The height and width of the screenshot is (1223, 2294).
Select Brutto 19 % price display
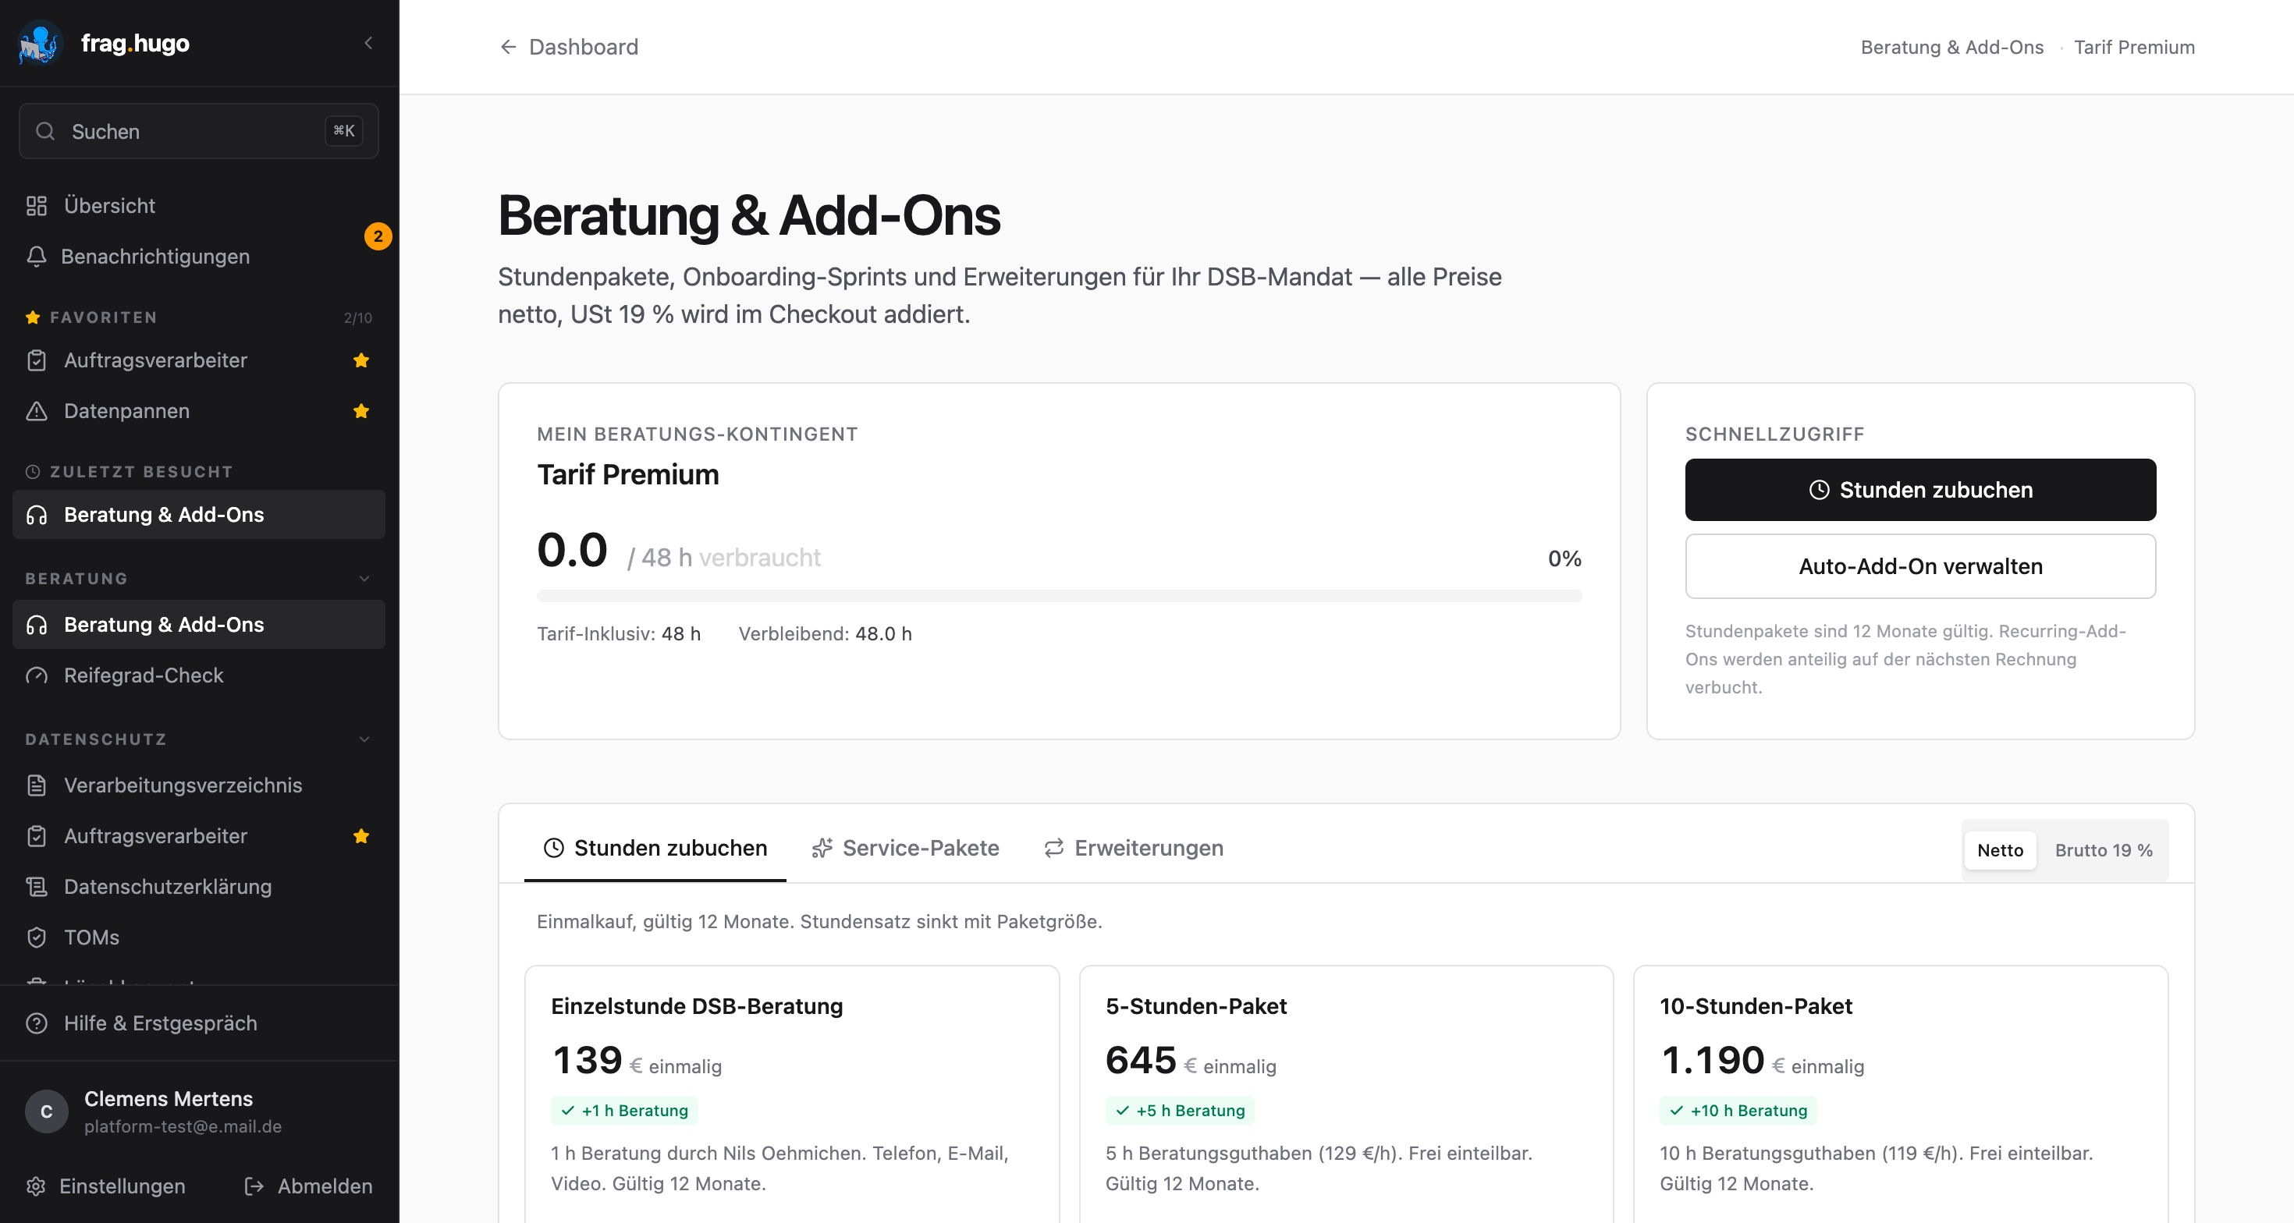pos(2104,851)
